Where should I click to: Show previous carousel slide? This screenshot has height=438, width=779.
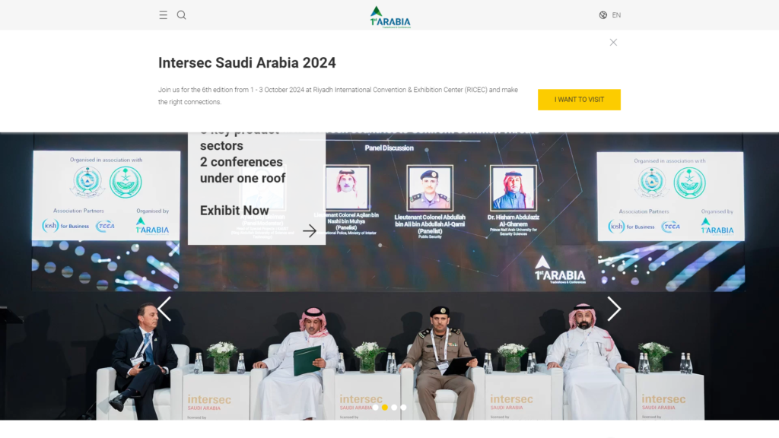click(164, 309)
